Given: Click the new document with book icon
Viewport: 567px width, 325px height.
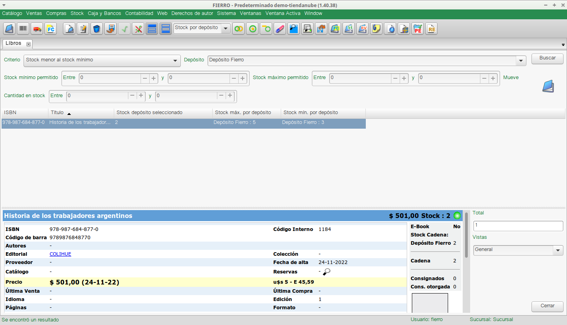Looking at the screenshot, I should (69, 29).
